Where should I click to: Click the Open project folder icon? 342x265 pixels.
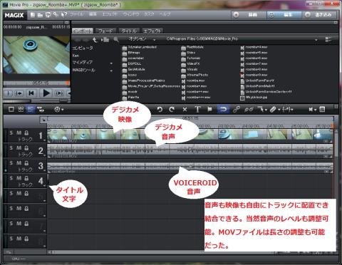(x=40, y=15)
